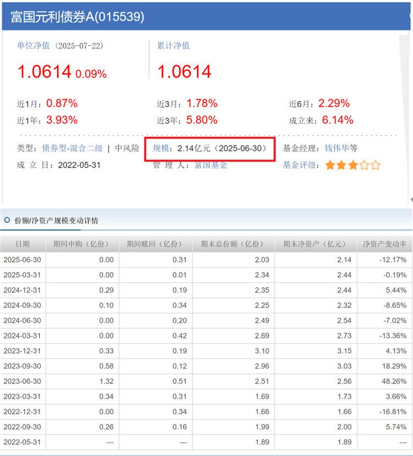The width and height of the screenshot is (413, 456).
Task: Open the 基金评级 label link
Action: (299, 165)
